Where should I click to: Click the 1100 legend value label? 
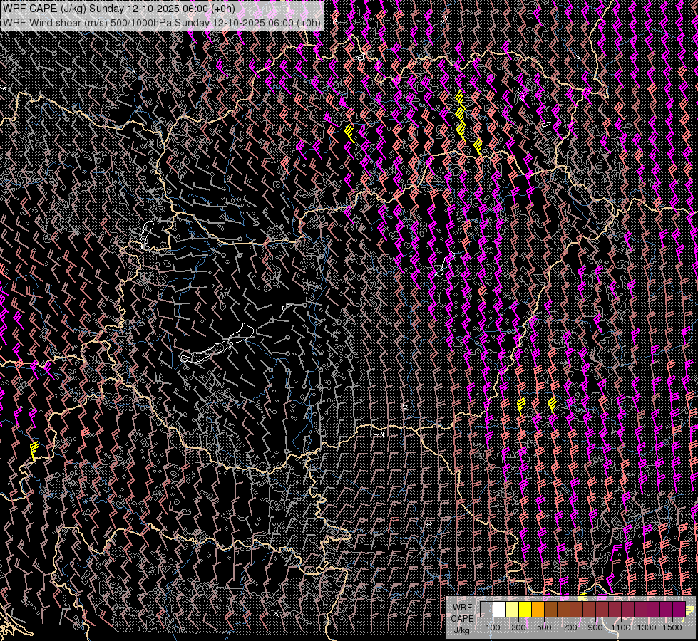(621, 627)
